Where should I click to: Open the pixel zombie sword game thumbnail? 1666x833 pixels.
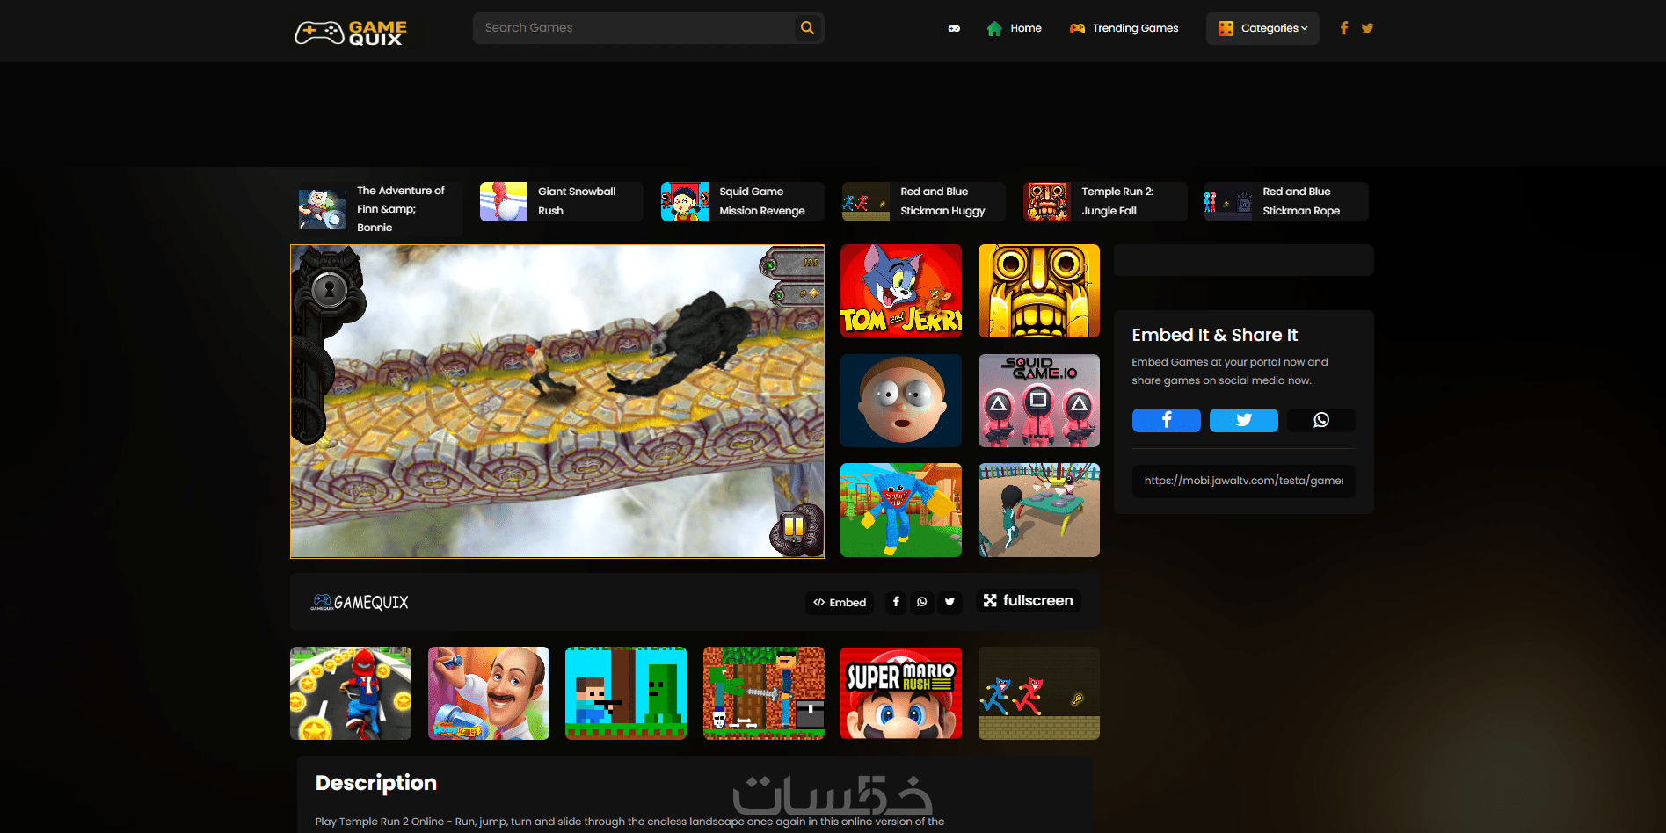764,693
